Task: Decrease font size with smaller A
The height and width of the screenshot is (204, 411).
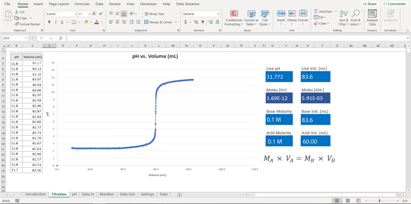Action: click(101, 14)
